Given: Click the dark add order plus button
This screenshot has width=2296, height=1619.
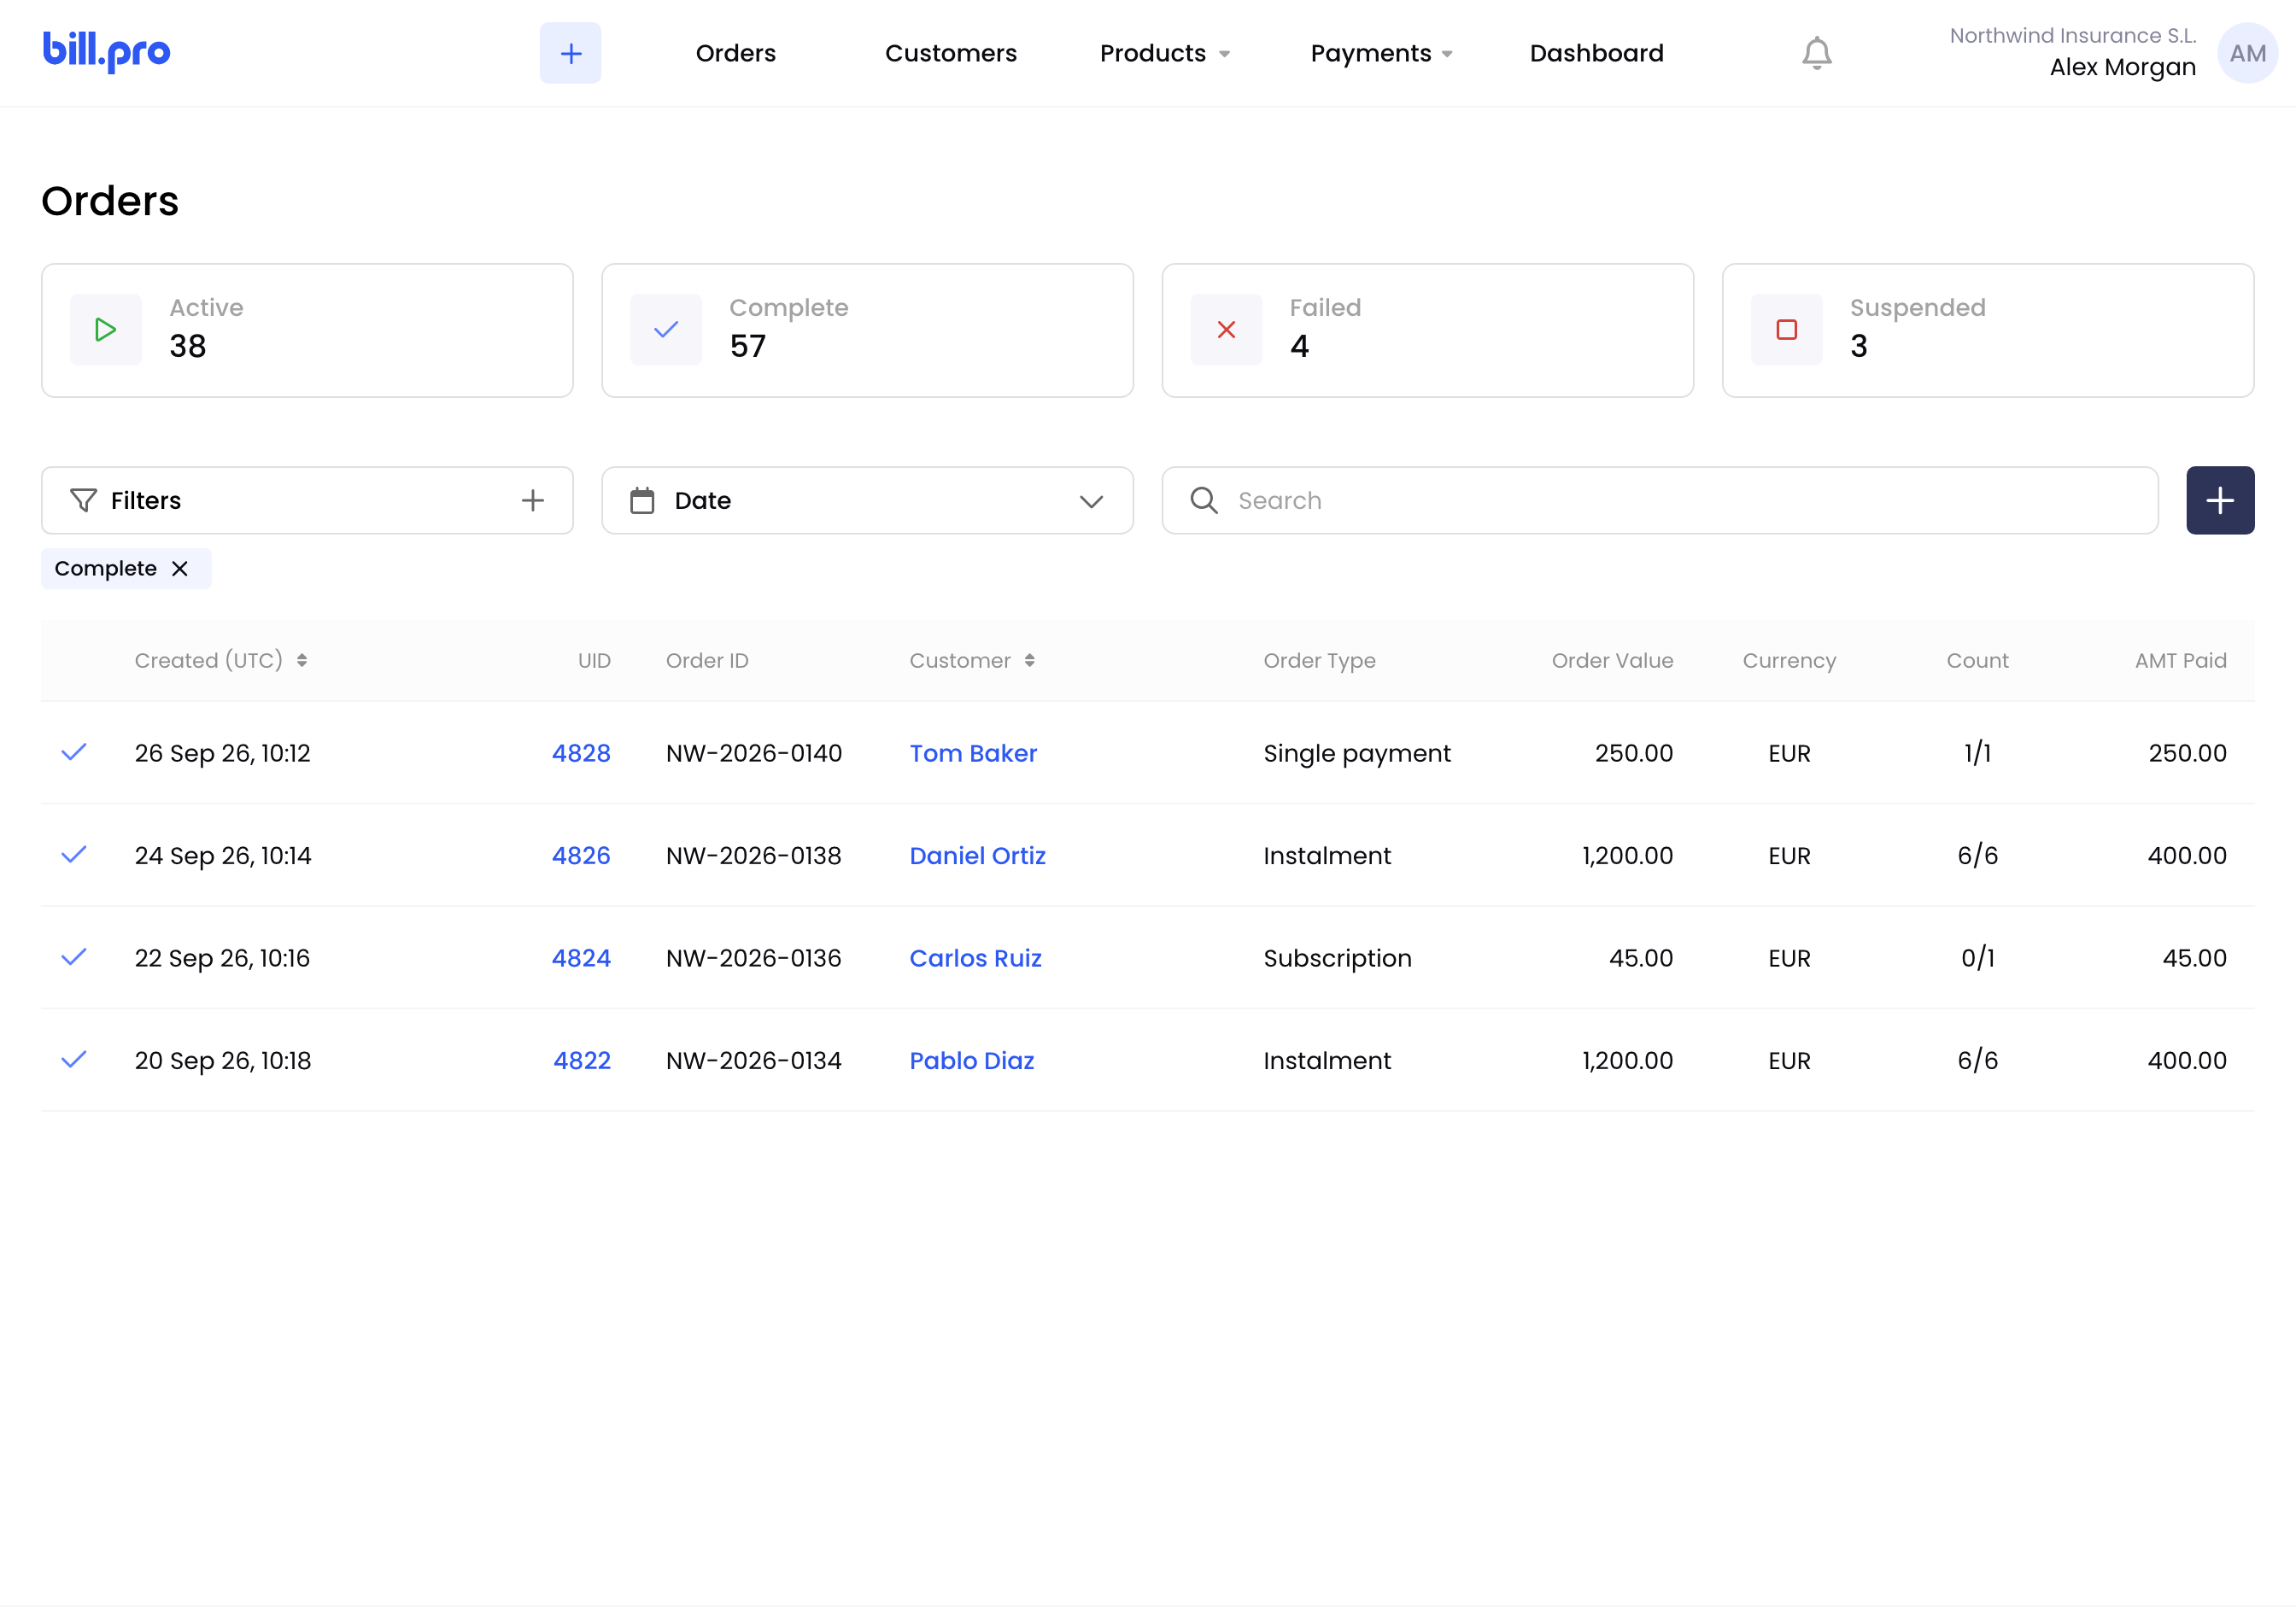Looking at the screenshot, I should (x=2220, y=500).
